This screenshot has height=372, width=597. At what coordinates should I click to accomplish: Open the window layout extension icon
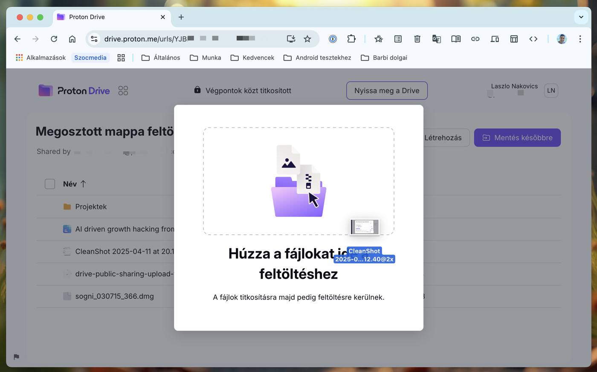[514, 39]
